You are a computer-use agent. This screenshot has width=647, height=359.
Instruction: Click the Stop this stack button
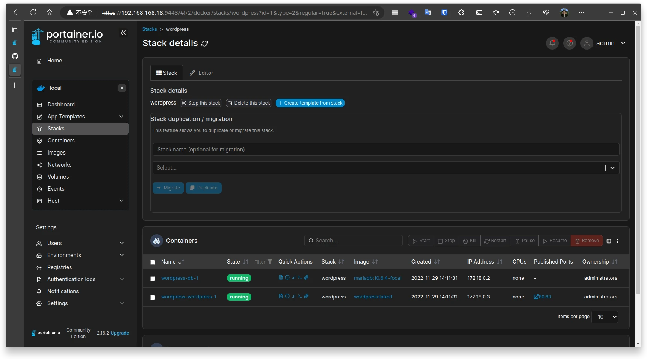click(x=201, y=103)
